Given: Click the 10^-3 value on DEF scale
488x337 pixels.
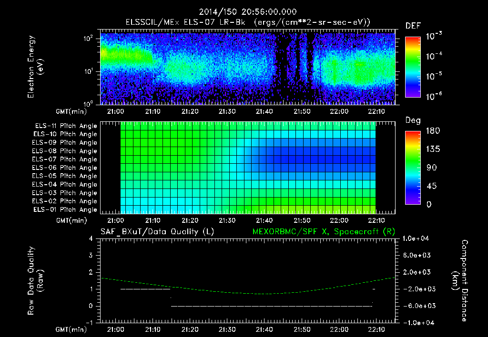Looking at the screenshot, I should tap(434, 36).
